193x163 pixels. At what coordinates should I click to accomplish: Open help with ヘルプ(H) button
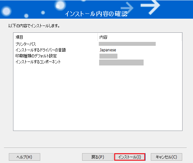coord(25,157)
